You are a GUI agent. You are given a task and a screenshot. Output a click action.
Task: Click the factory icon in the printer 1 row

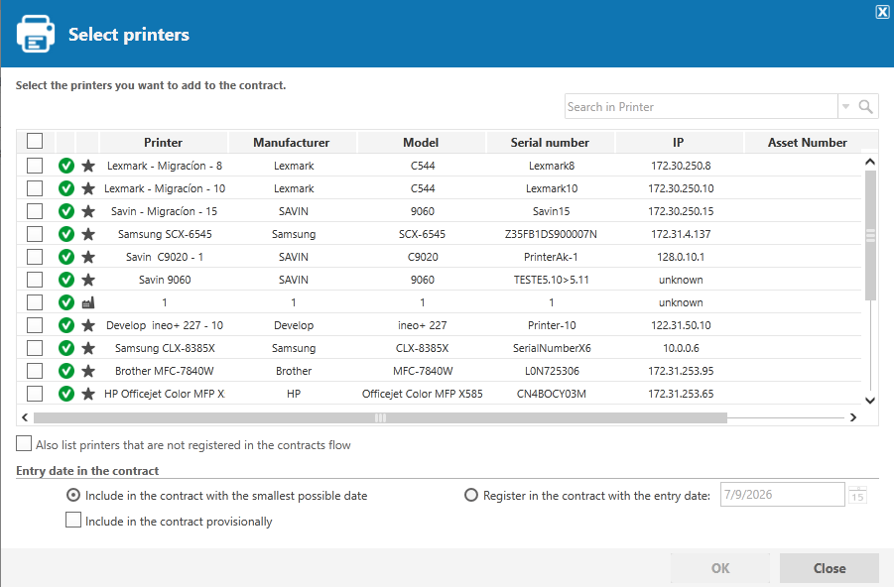(x=88, y=302)
